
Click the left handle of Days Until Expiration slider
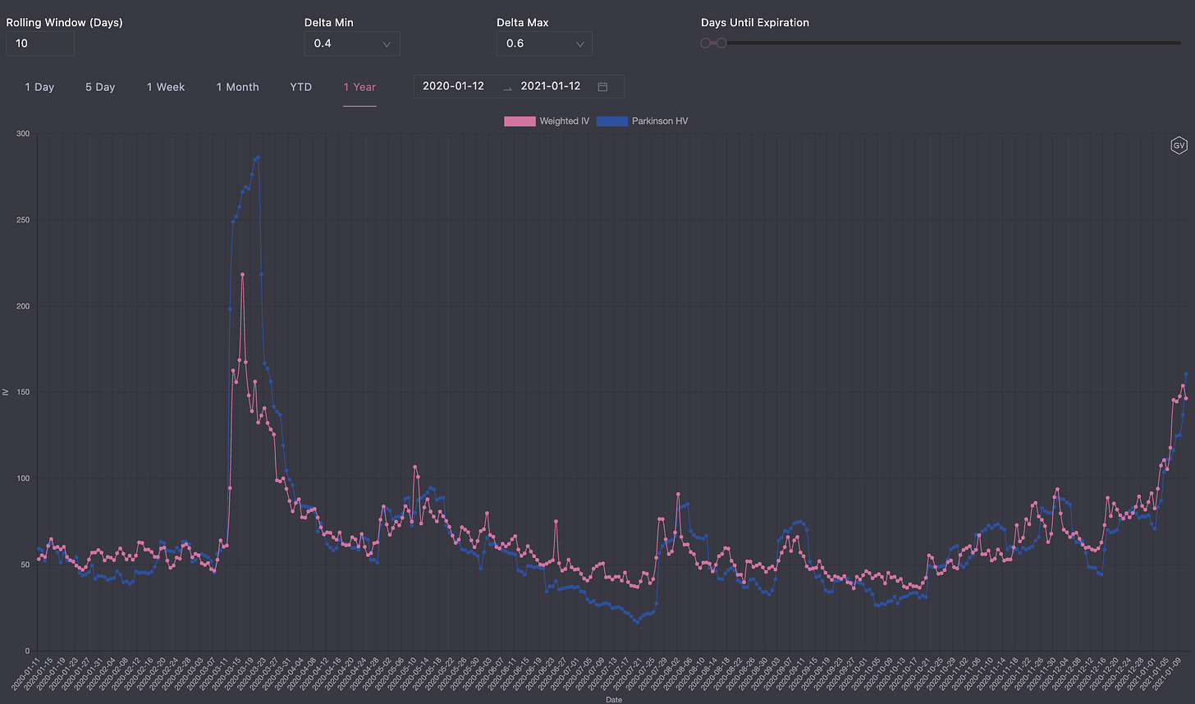706,43
